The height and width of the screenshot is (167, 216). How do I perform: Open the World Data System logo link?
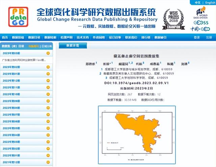pyautogui.click(x=201, y=13)
